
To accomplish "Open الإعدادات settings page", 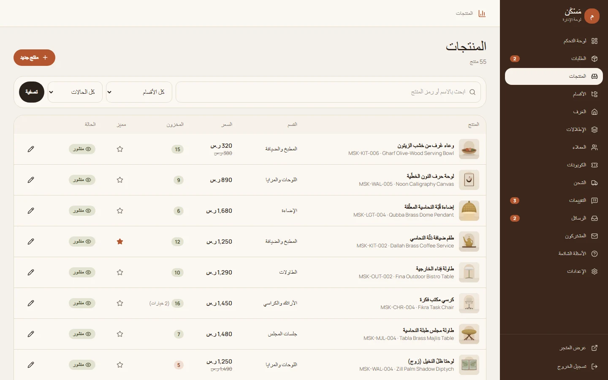I will (554, 271).
